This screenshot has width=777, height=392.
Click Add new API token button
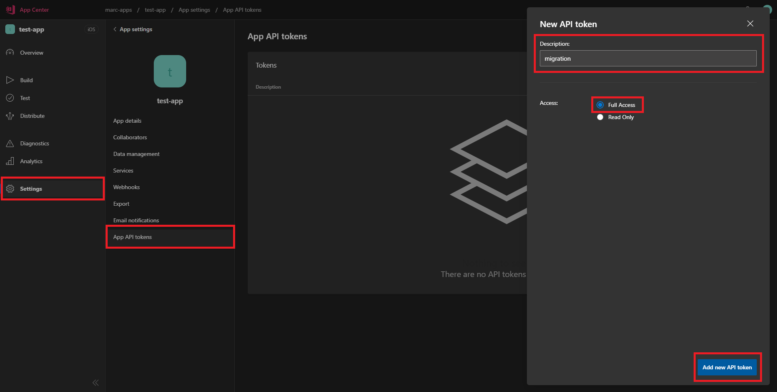(727, 367)
